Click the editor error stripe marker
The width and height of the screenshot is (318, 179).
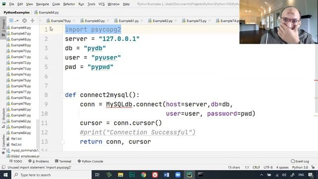click(x=316, y=80)
